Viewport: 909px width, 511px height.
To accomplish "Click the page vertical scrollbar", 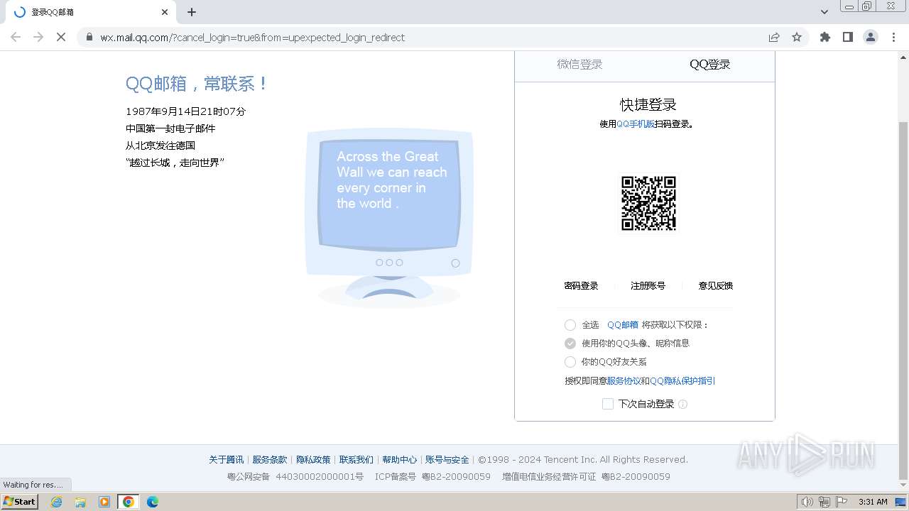I will (x=903, y=302).
